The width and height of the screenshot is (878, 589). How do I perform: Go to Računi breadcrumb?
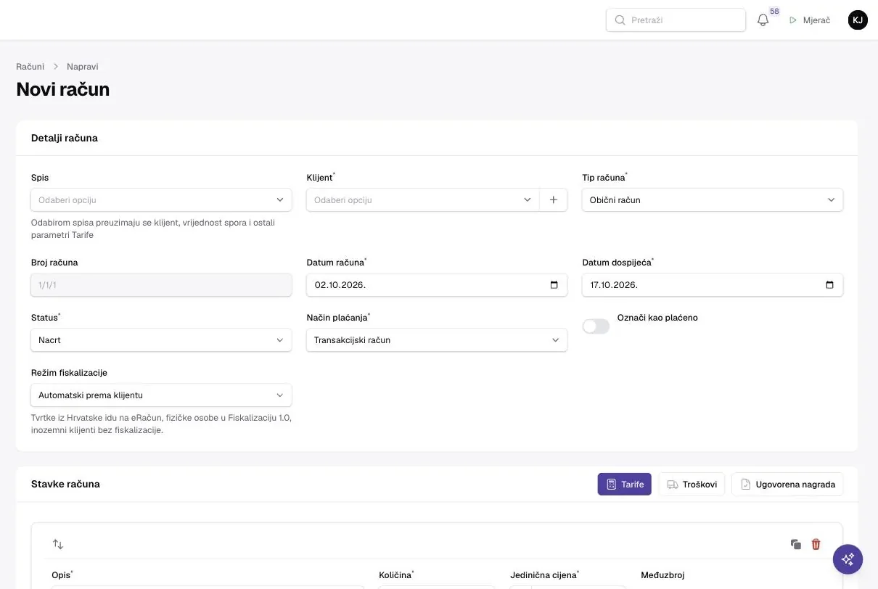point(30,67)
